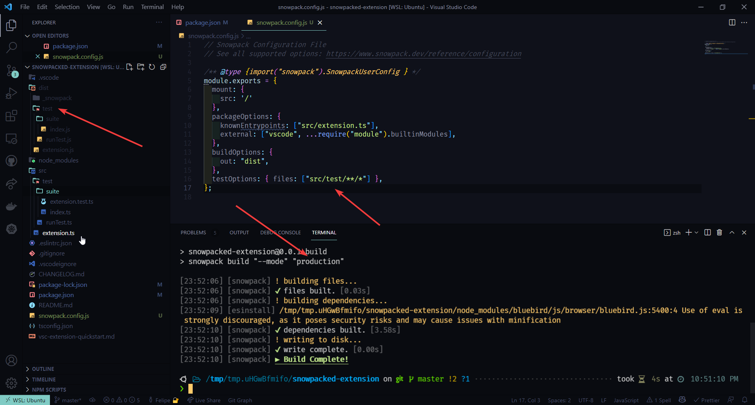Expand the NPM Scripts section
Screen dimensions: 755x405
[49, 390]
